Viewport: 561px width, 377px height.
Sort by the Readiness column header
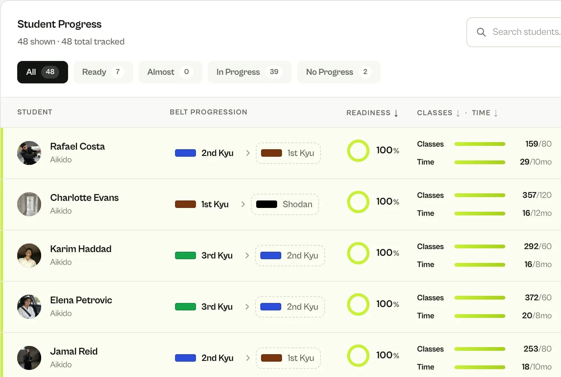pyautogui.click(x=372, y=113)
